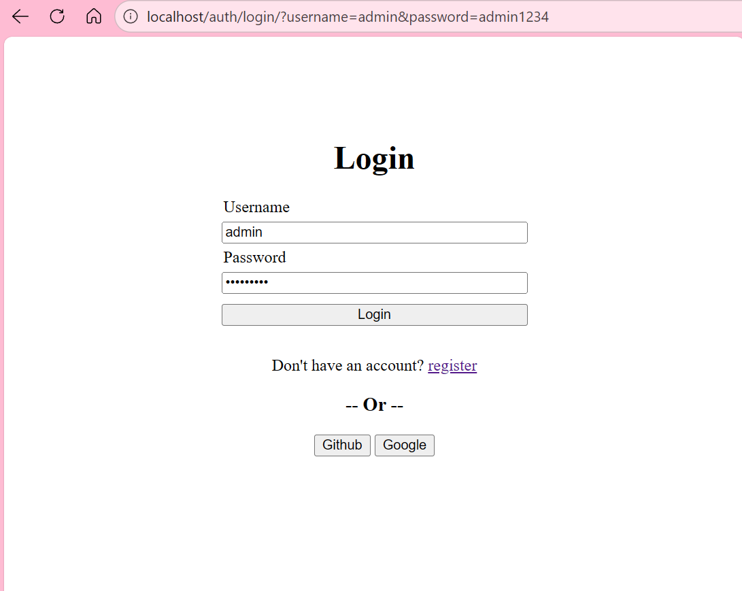742x591 pixels.
Task: Open the site information icon in the address bar
Action: 131,17
